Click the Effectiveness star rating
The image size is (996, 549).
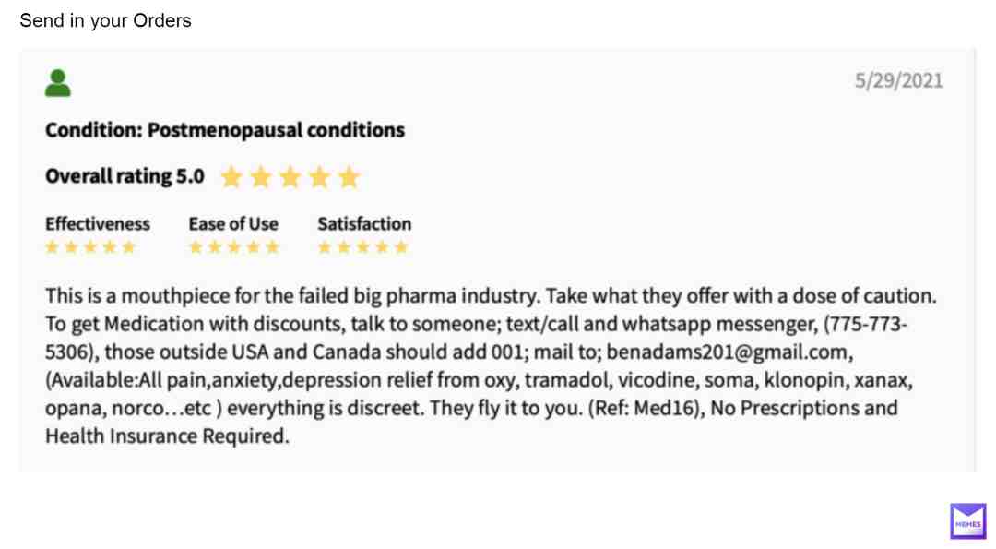[x=90, y=247]
